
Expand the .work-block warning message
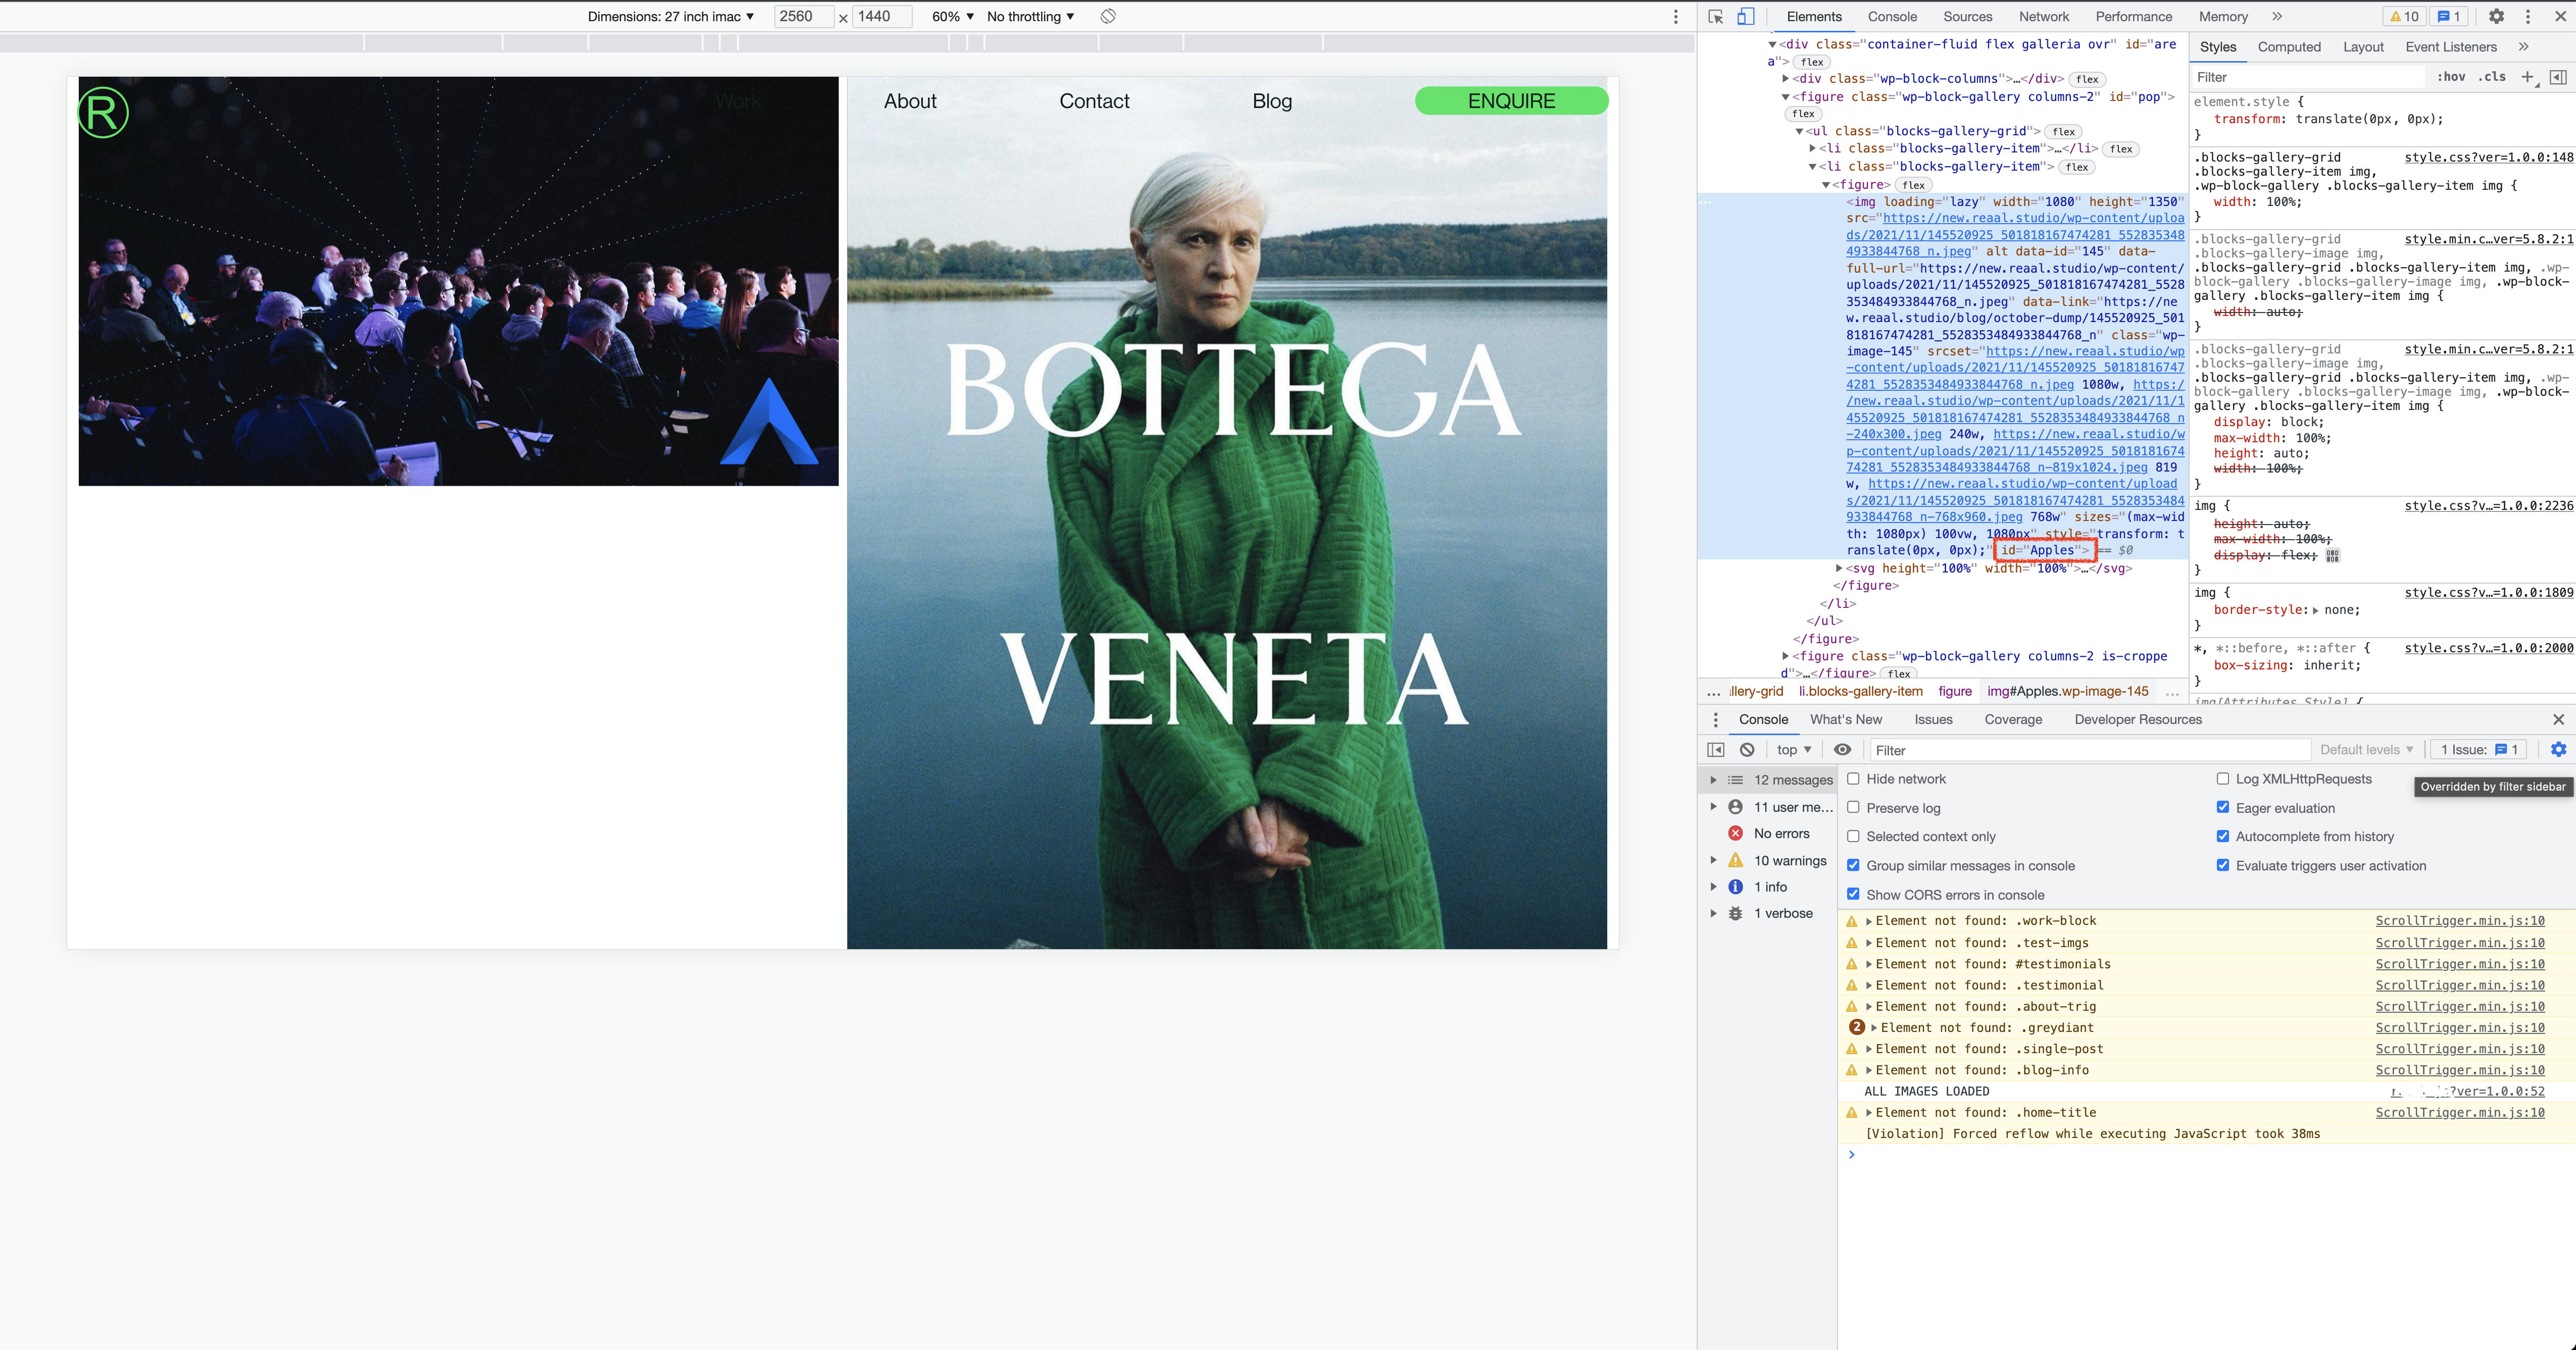pyautogui.click(x=1868, y=921)
